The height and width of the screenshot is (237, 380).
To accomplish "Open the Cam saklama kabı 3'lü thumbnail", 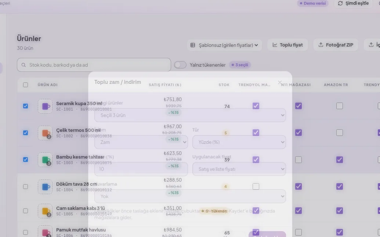I will point(45,211).
